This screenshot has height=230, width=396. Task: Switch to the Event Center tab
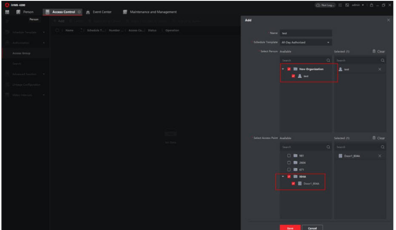pos(98,12)
